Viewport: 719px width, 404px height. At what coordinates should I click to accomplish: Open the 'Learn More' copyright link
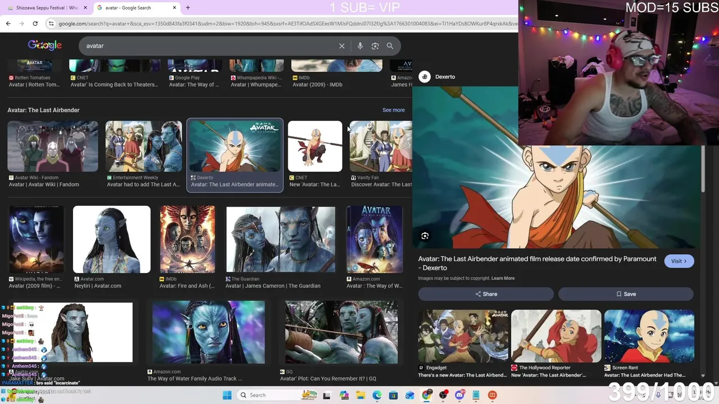pyautogui.click(x=503, y=278)
